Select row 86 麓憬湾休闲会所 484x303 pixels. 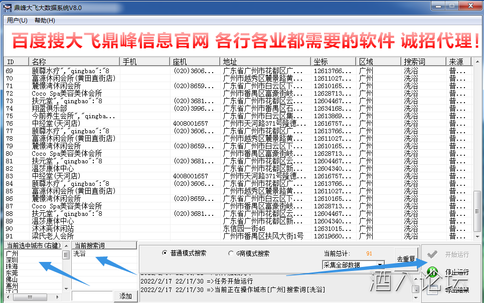(238, 198)
